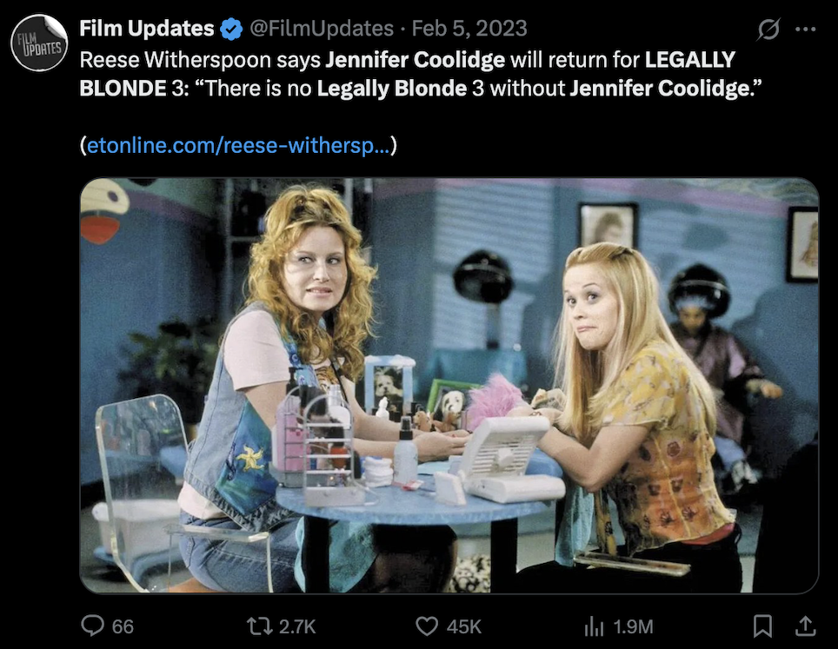Open the etonline.com article link
The height and width of the screenshot is (649, 838).
click(238, 145)
